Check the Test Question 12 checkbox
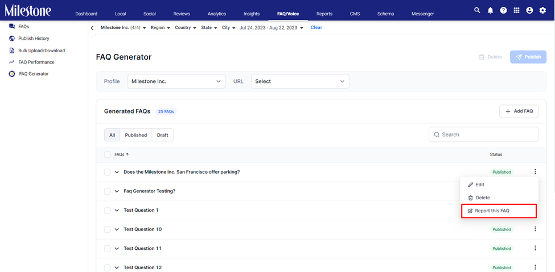 point(107,267)
